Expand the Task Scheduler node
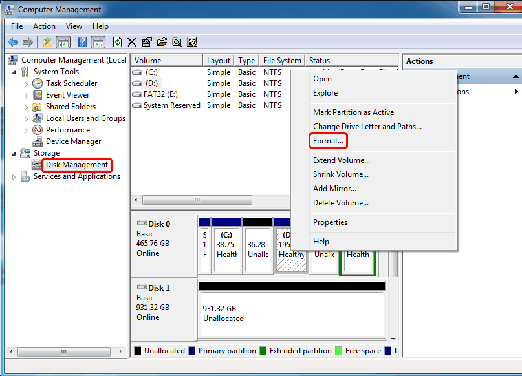Viewport: 522px width, 376px height. pos(26,84)
